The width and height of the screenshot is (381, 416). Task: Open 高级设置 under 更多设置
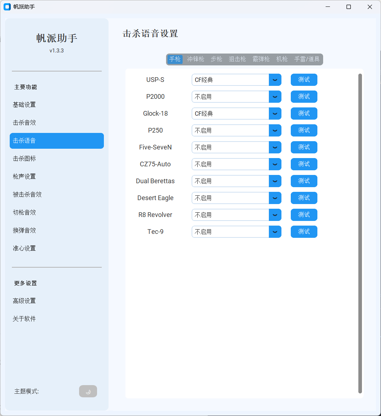(x=24, y=301)
